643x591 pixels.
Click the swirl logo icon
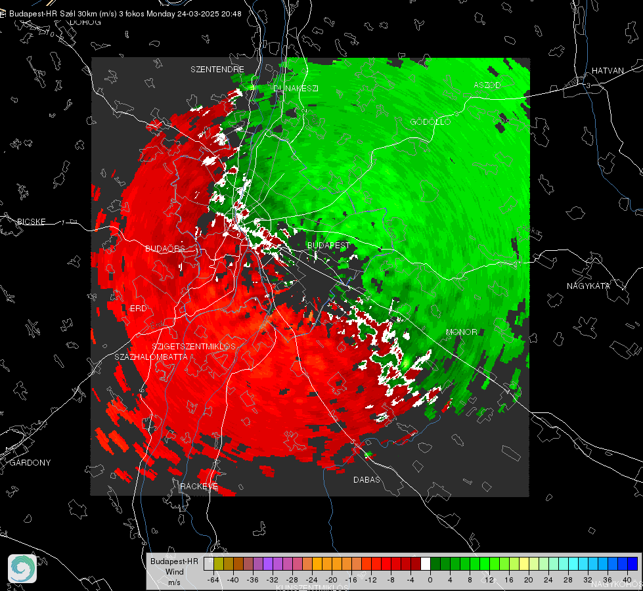click(x=22, y=569)
